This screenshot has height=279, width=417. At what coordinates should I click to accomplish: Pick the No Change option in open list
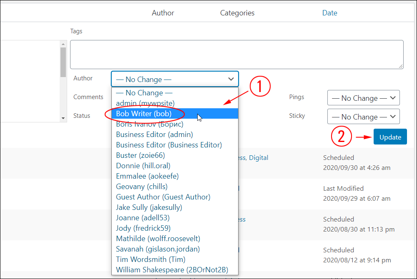click(x=175, y=93)
